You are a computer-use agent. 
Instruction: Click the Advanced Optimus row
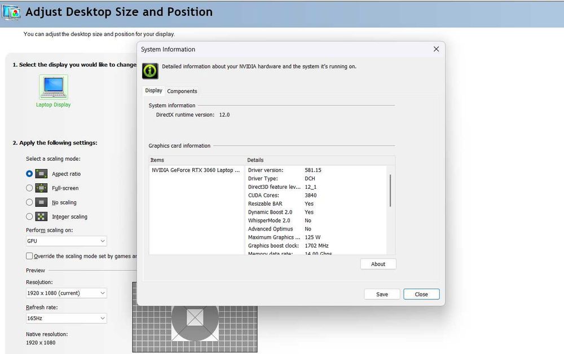pos(316,229)
